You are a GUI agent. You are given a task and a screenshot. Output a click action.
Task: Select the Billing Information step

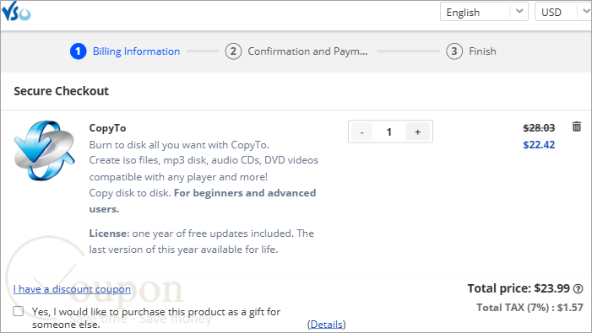(x=136, y=51)
